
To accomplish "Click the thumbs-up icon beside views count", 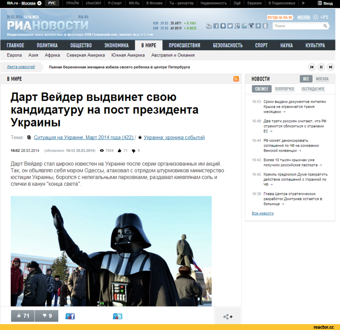I will point(119,151).
